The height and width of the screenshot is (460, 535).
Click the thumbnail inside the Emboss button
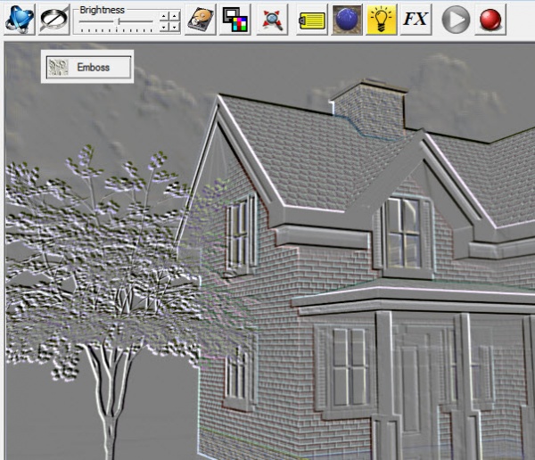click(x=59, y=67)
